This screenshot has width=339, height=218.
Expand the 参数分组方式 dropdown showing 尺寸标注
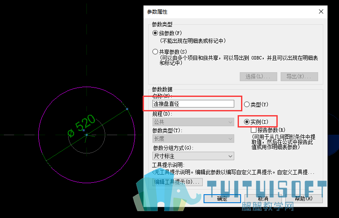[193, 156]
